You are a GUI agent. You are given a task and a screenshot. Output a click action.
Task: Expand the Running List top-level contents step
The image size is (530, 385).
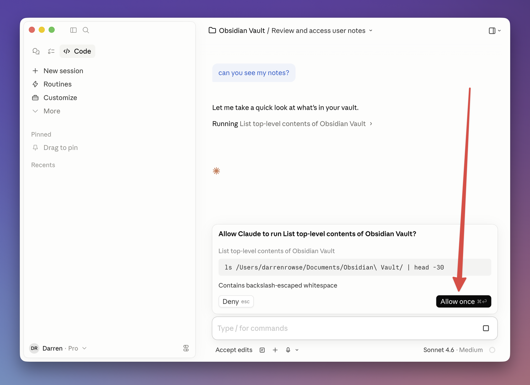292,124
